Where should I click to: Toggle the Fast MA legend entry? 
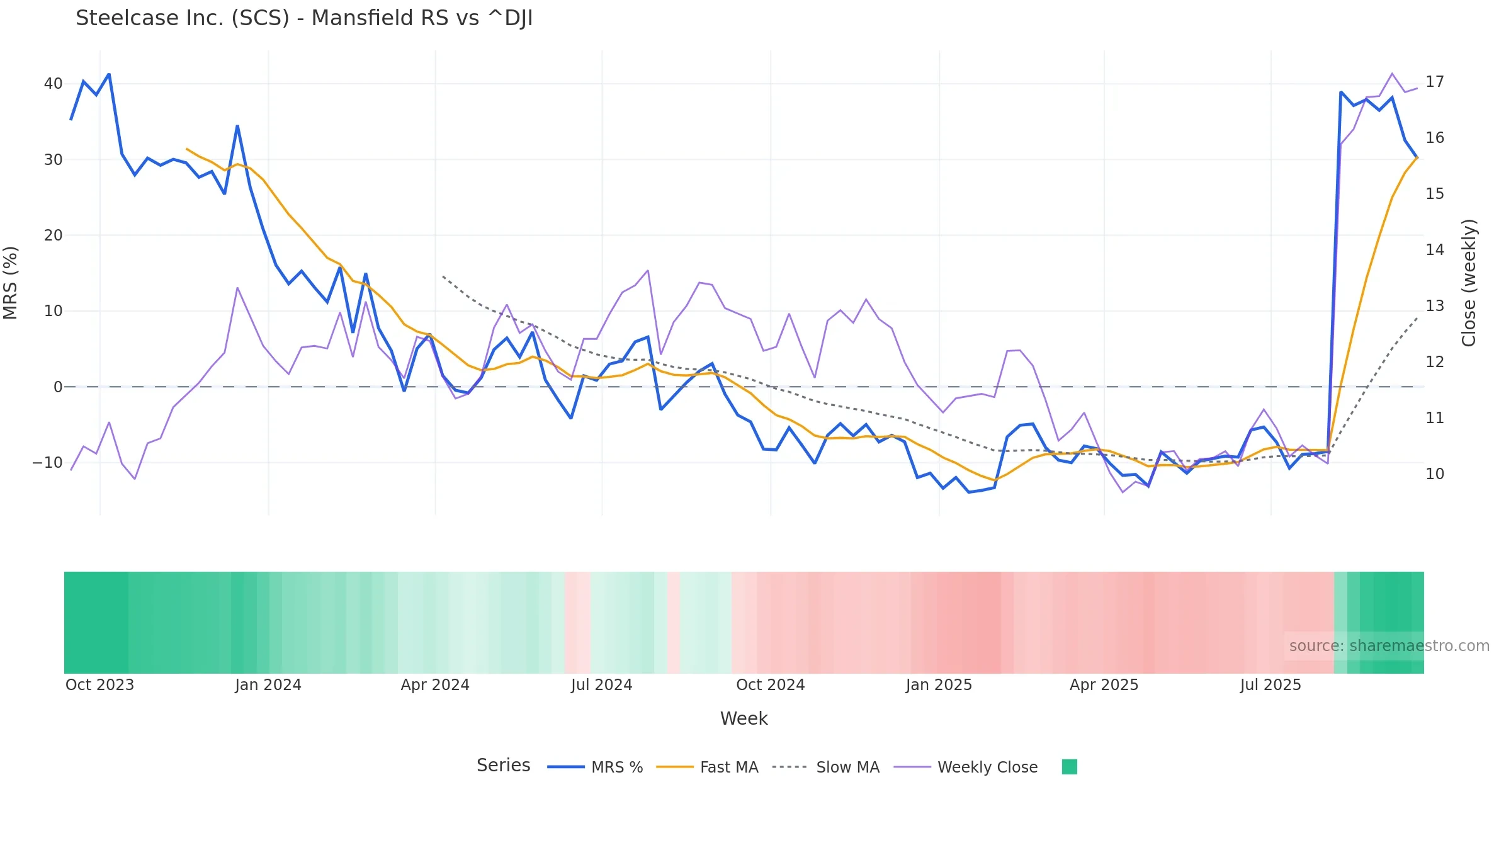[707, 767]
